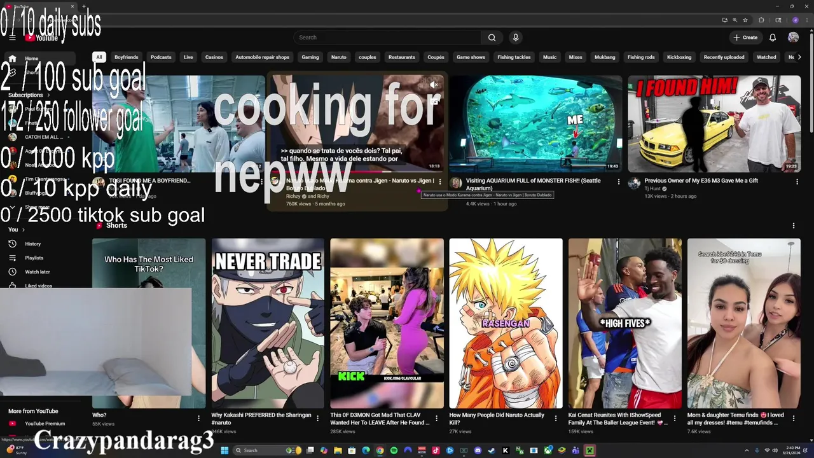Screen dimensions: 814x458
Task: Open the 'Previous Owner of My E36 M3' title
Action: (x=701, y=181)
